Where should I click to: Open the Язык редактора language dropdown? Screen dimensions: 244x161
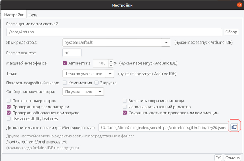pos(165,43)
